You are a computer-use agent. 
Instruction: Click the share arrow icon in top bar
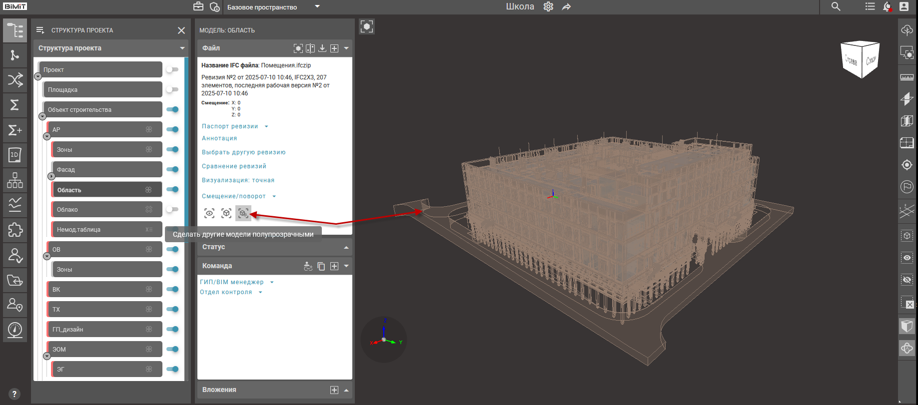566,7
